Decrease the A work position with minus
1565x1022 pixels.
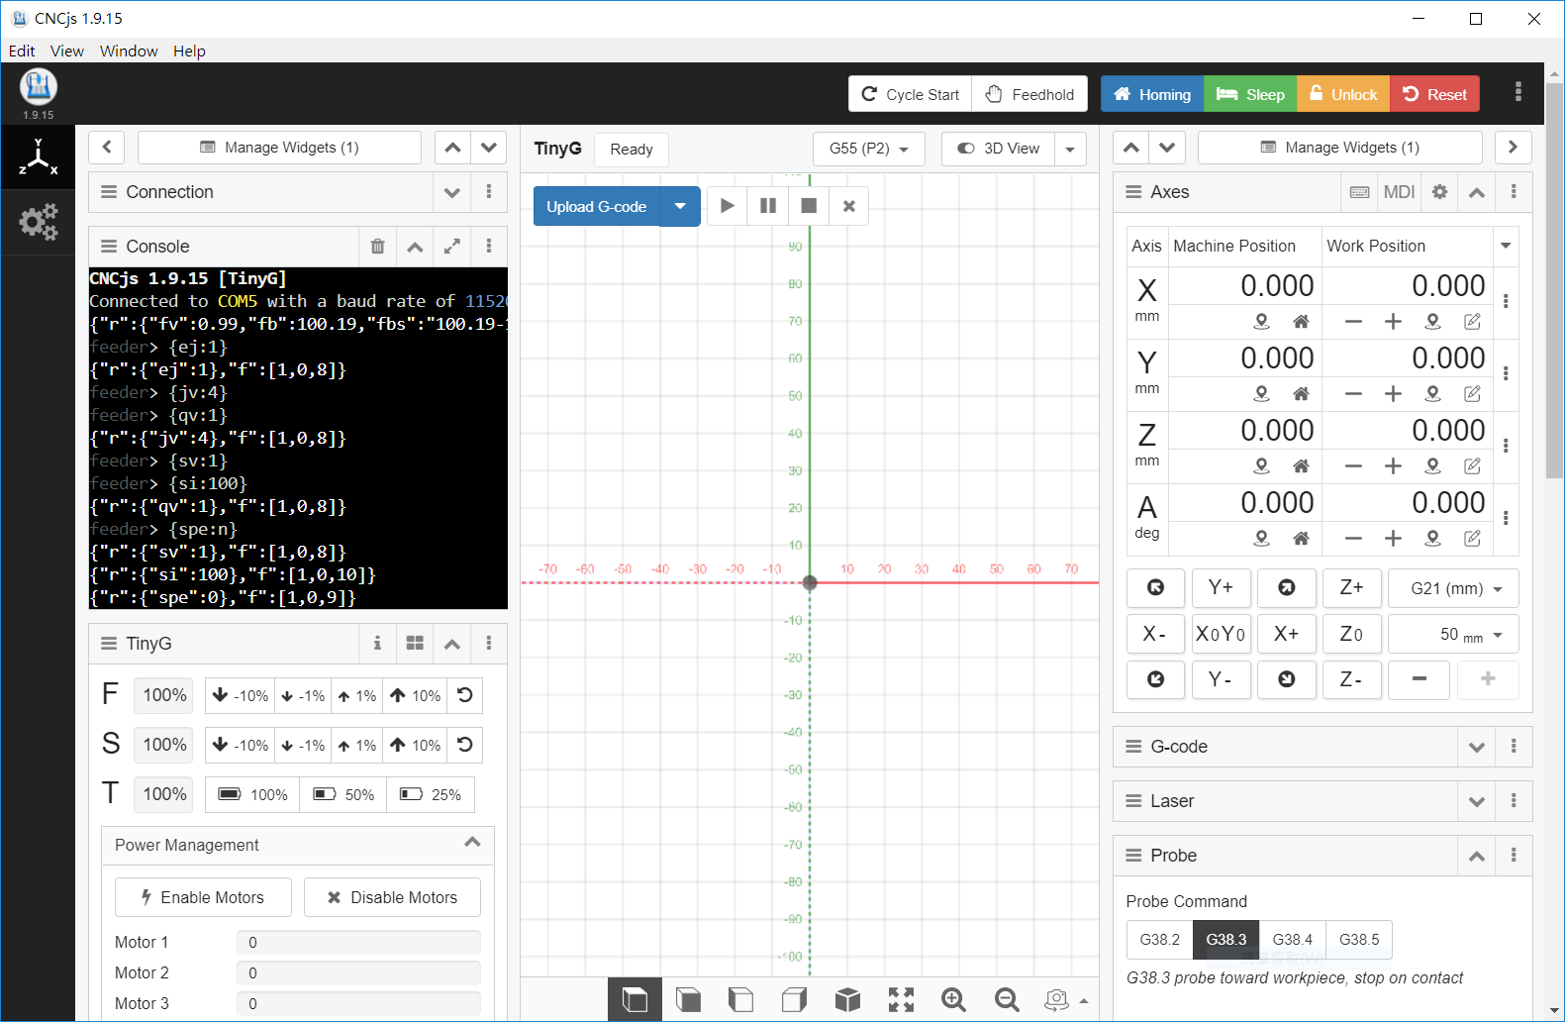pos(1353,539)
